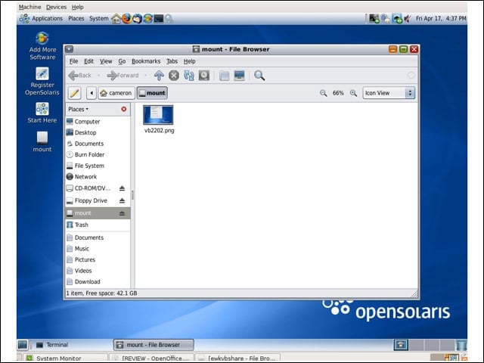
Task: Toggle show desktop button in bottom panel
Action: pos(23,345)
